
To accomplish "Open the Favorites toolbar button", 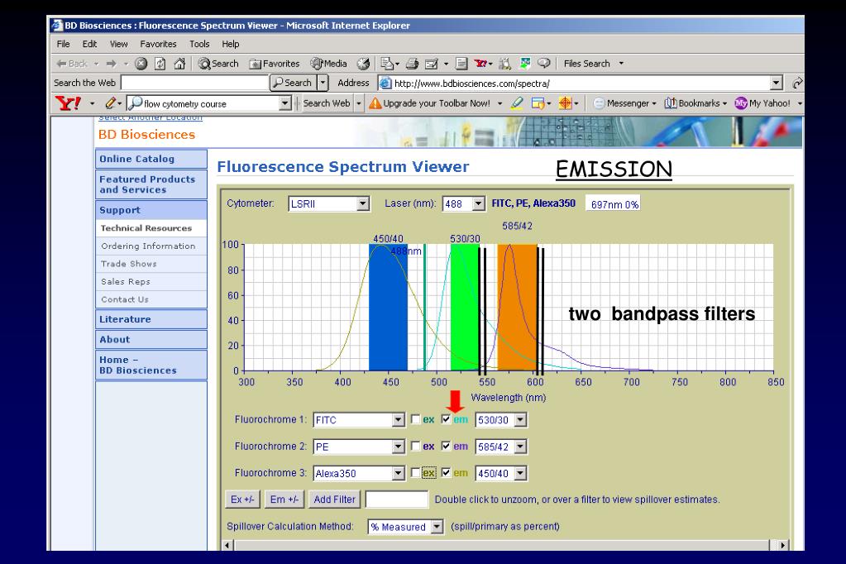I will click(x=274, y=64).
